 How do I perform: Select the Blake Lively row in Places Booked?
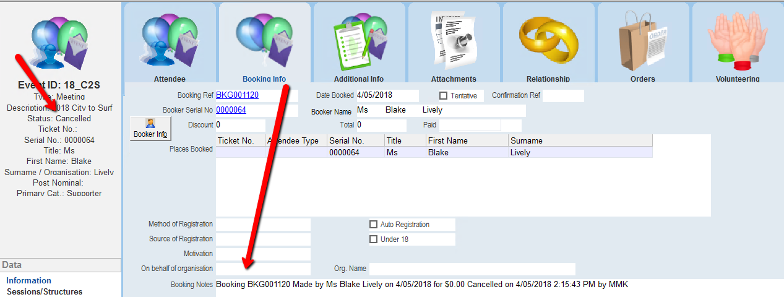tap(433, 152)
